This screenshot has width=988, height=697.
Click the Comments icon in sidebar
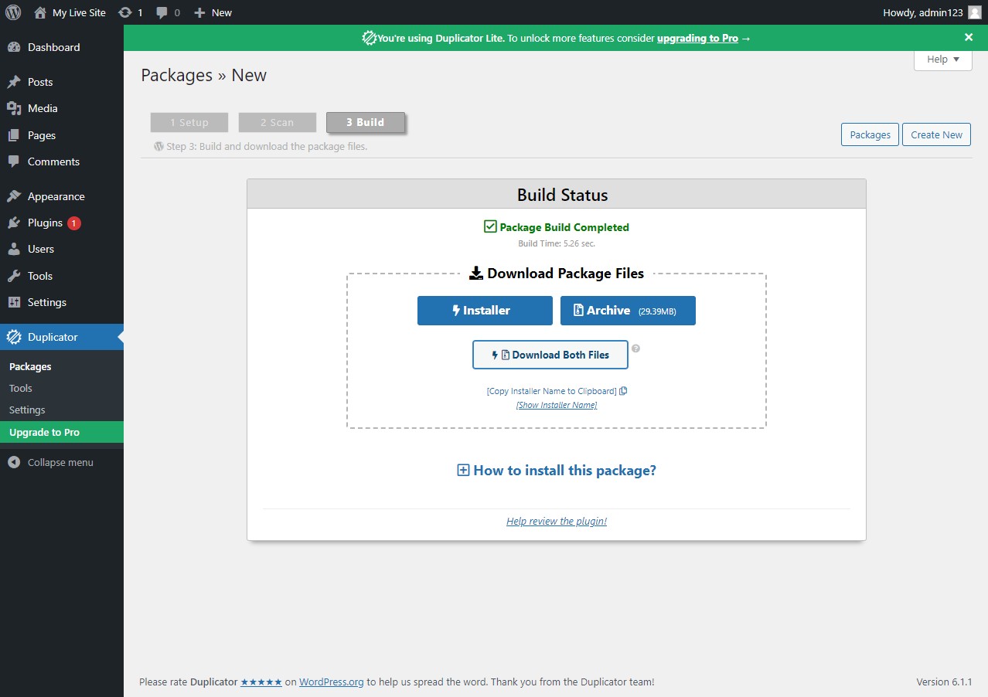pos(14,161)
